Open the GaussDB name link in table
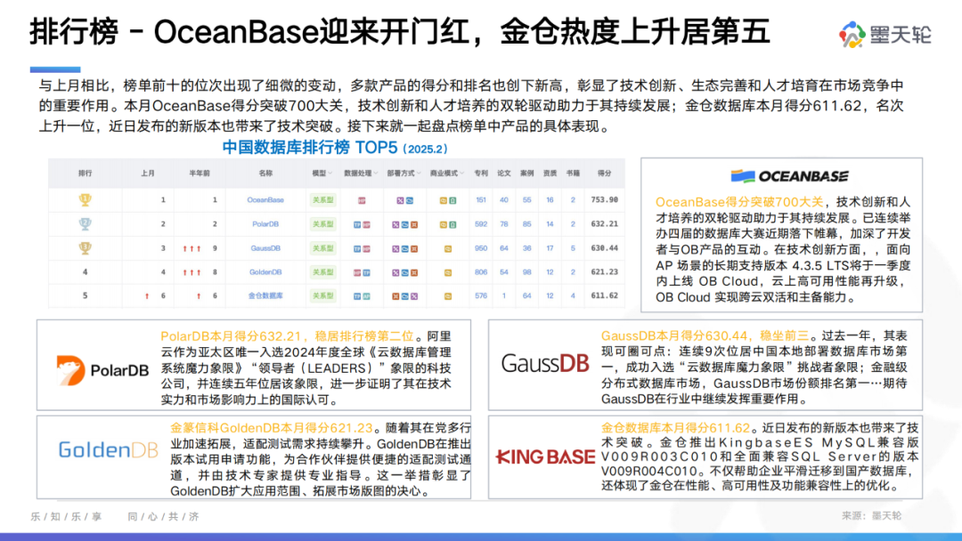This screenshot has height=541, width=962. pos(265,248)
